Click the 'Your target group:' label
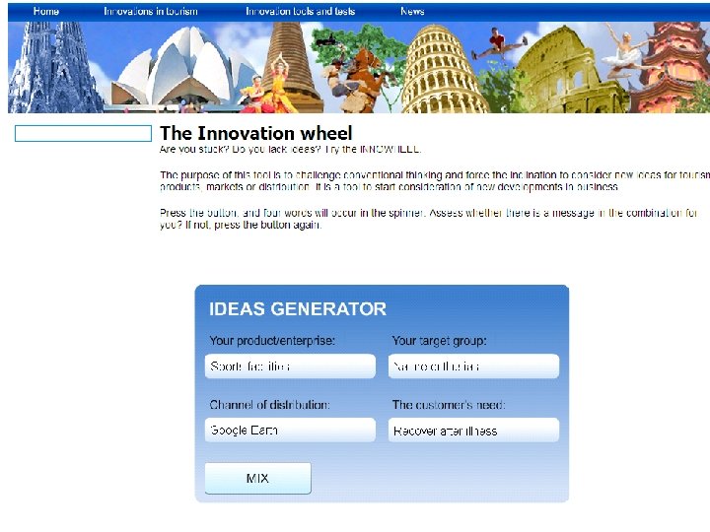Image resolution: width=710 pixels, height=532 pixels. tap(439, 341)
